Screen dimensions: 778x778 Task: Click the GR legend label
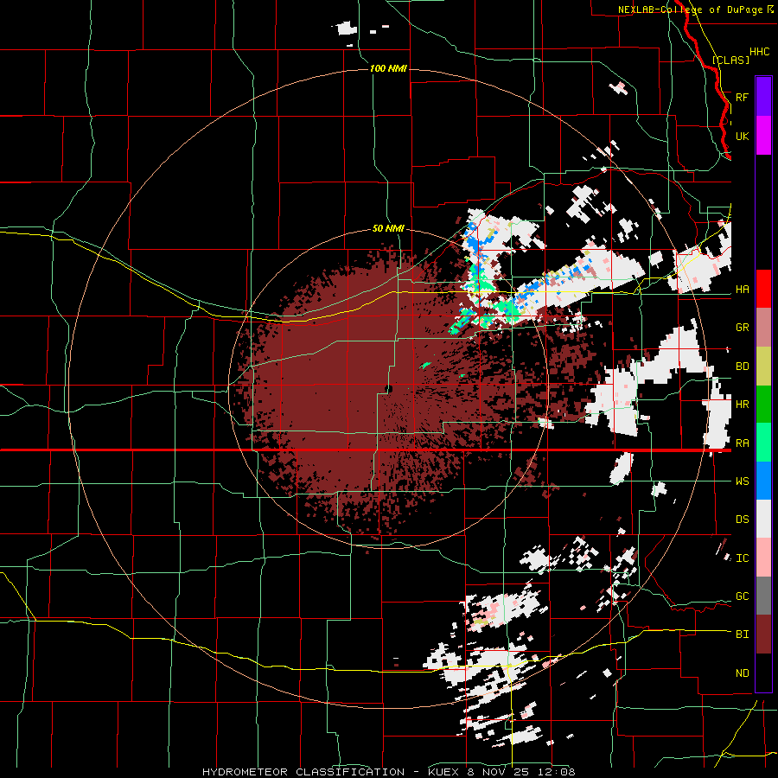click(742, 328)
